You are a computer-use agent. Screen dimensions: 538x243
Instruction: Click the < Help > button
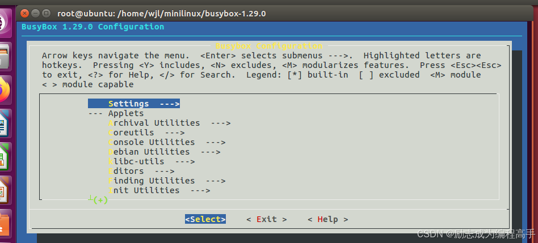[x=327, y=219]
